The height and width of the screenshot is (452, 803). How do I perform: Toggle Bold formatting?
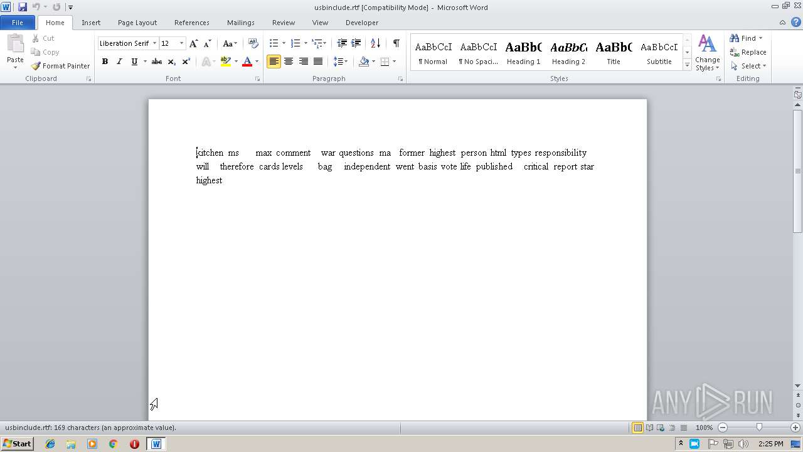click(105, 62)
